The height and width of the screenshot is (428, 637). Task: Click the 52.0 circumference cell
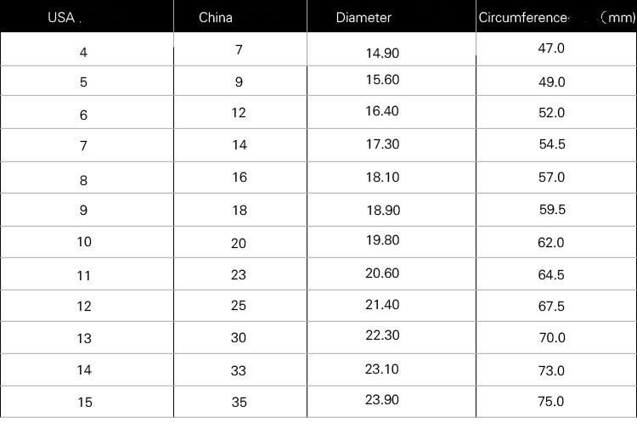551,113
